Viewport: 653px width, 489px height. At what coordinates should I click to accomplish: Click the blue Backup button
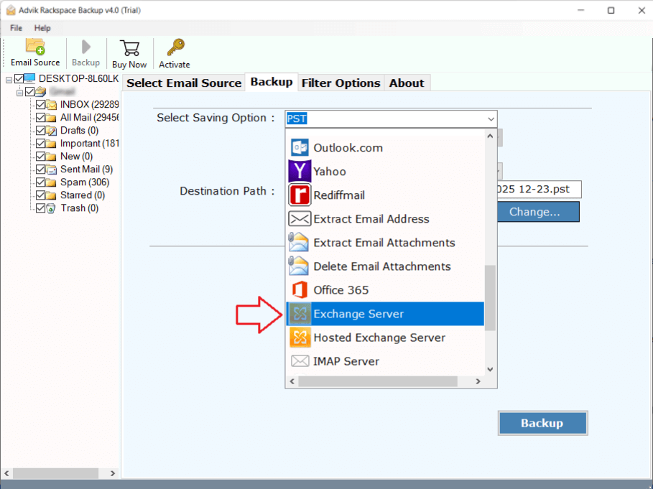542,423
